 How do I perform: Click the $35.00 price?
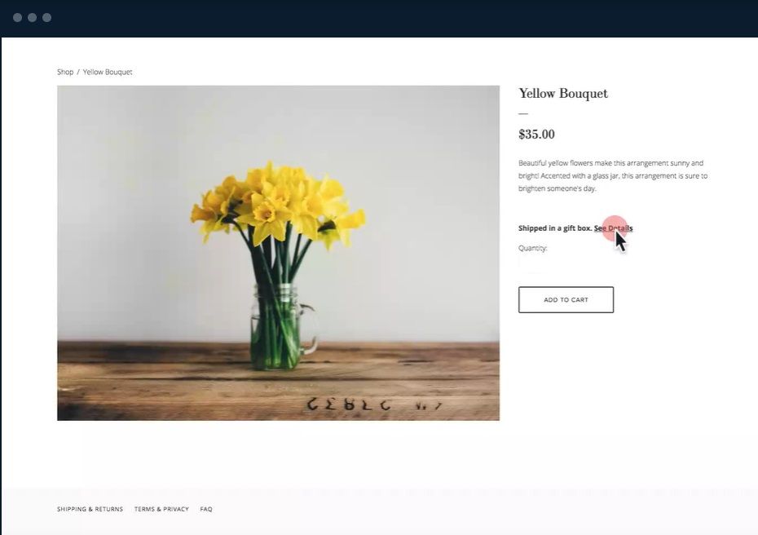[x=536, y=135]
